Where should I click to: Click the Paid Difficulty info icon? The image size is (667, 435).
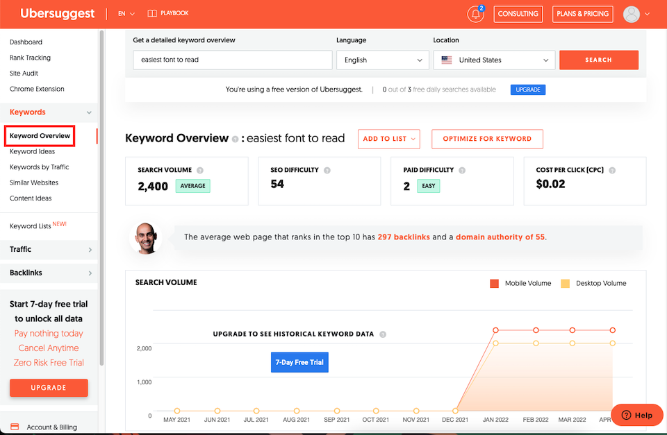[x=462, y=170]
